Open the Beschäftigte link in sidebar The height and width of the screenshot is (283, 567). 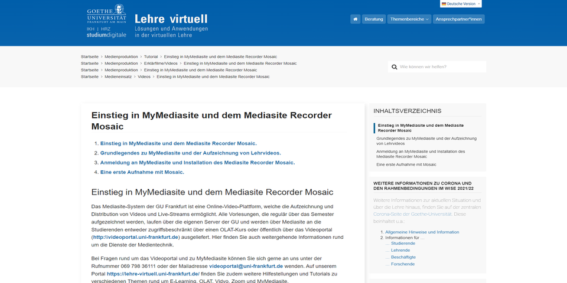click(x=403, y=258)
